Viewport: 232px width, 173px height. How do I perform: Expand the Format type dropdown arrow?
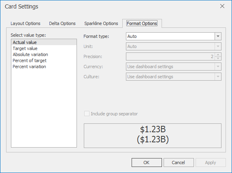218,36
